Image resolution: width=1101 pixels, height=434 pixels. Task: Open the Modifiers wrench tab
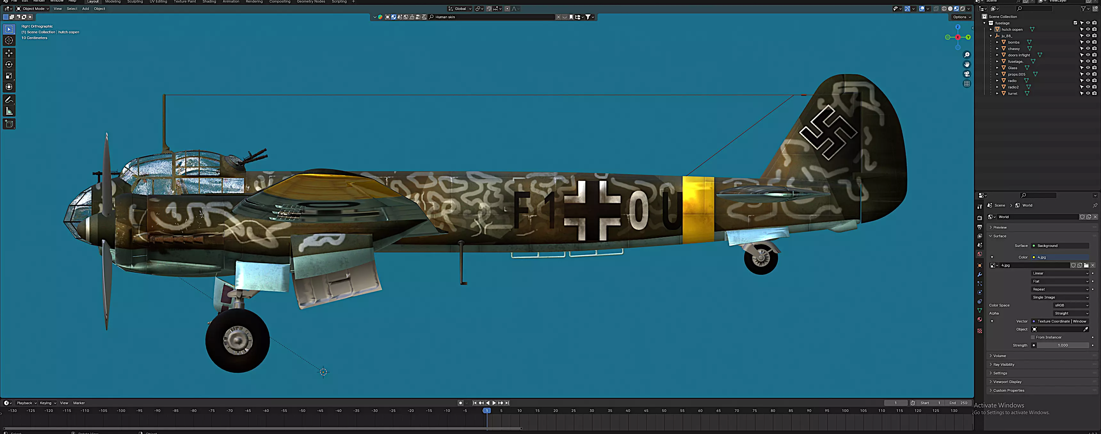[980, 274]
